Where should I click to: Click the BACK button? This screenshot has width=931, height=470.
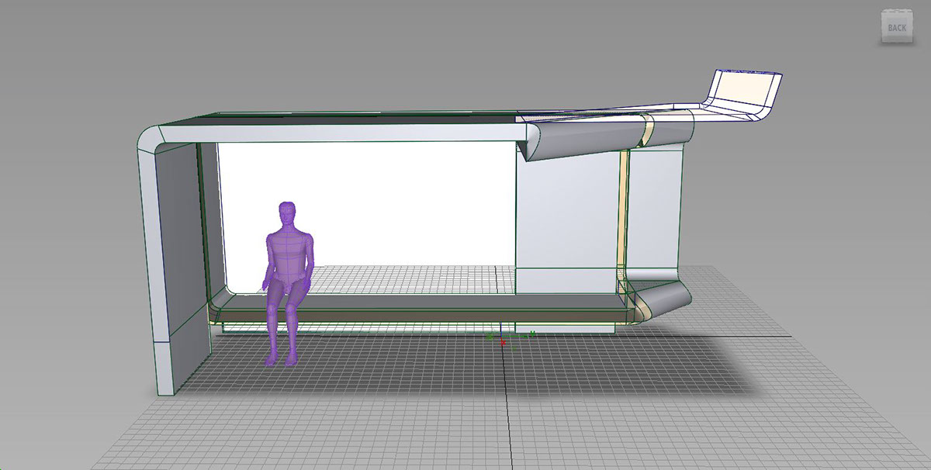click(896, 26)
